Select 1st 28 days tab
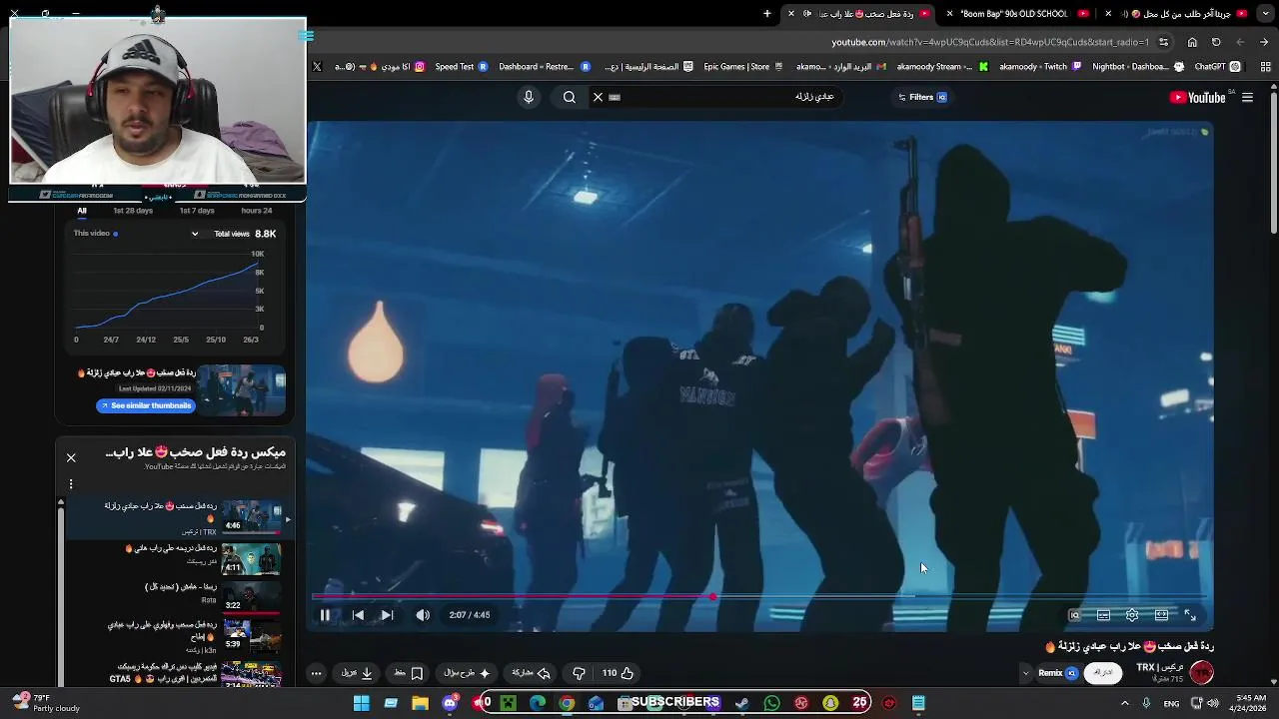1279x719 pixels. tap(133, 211)
